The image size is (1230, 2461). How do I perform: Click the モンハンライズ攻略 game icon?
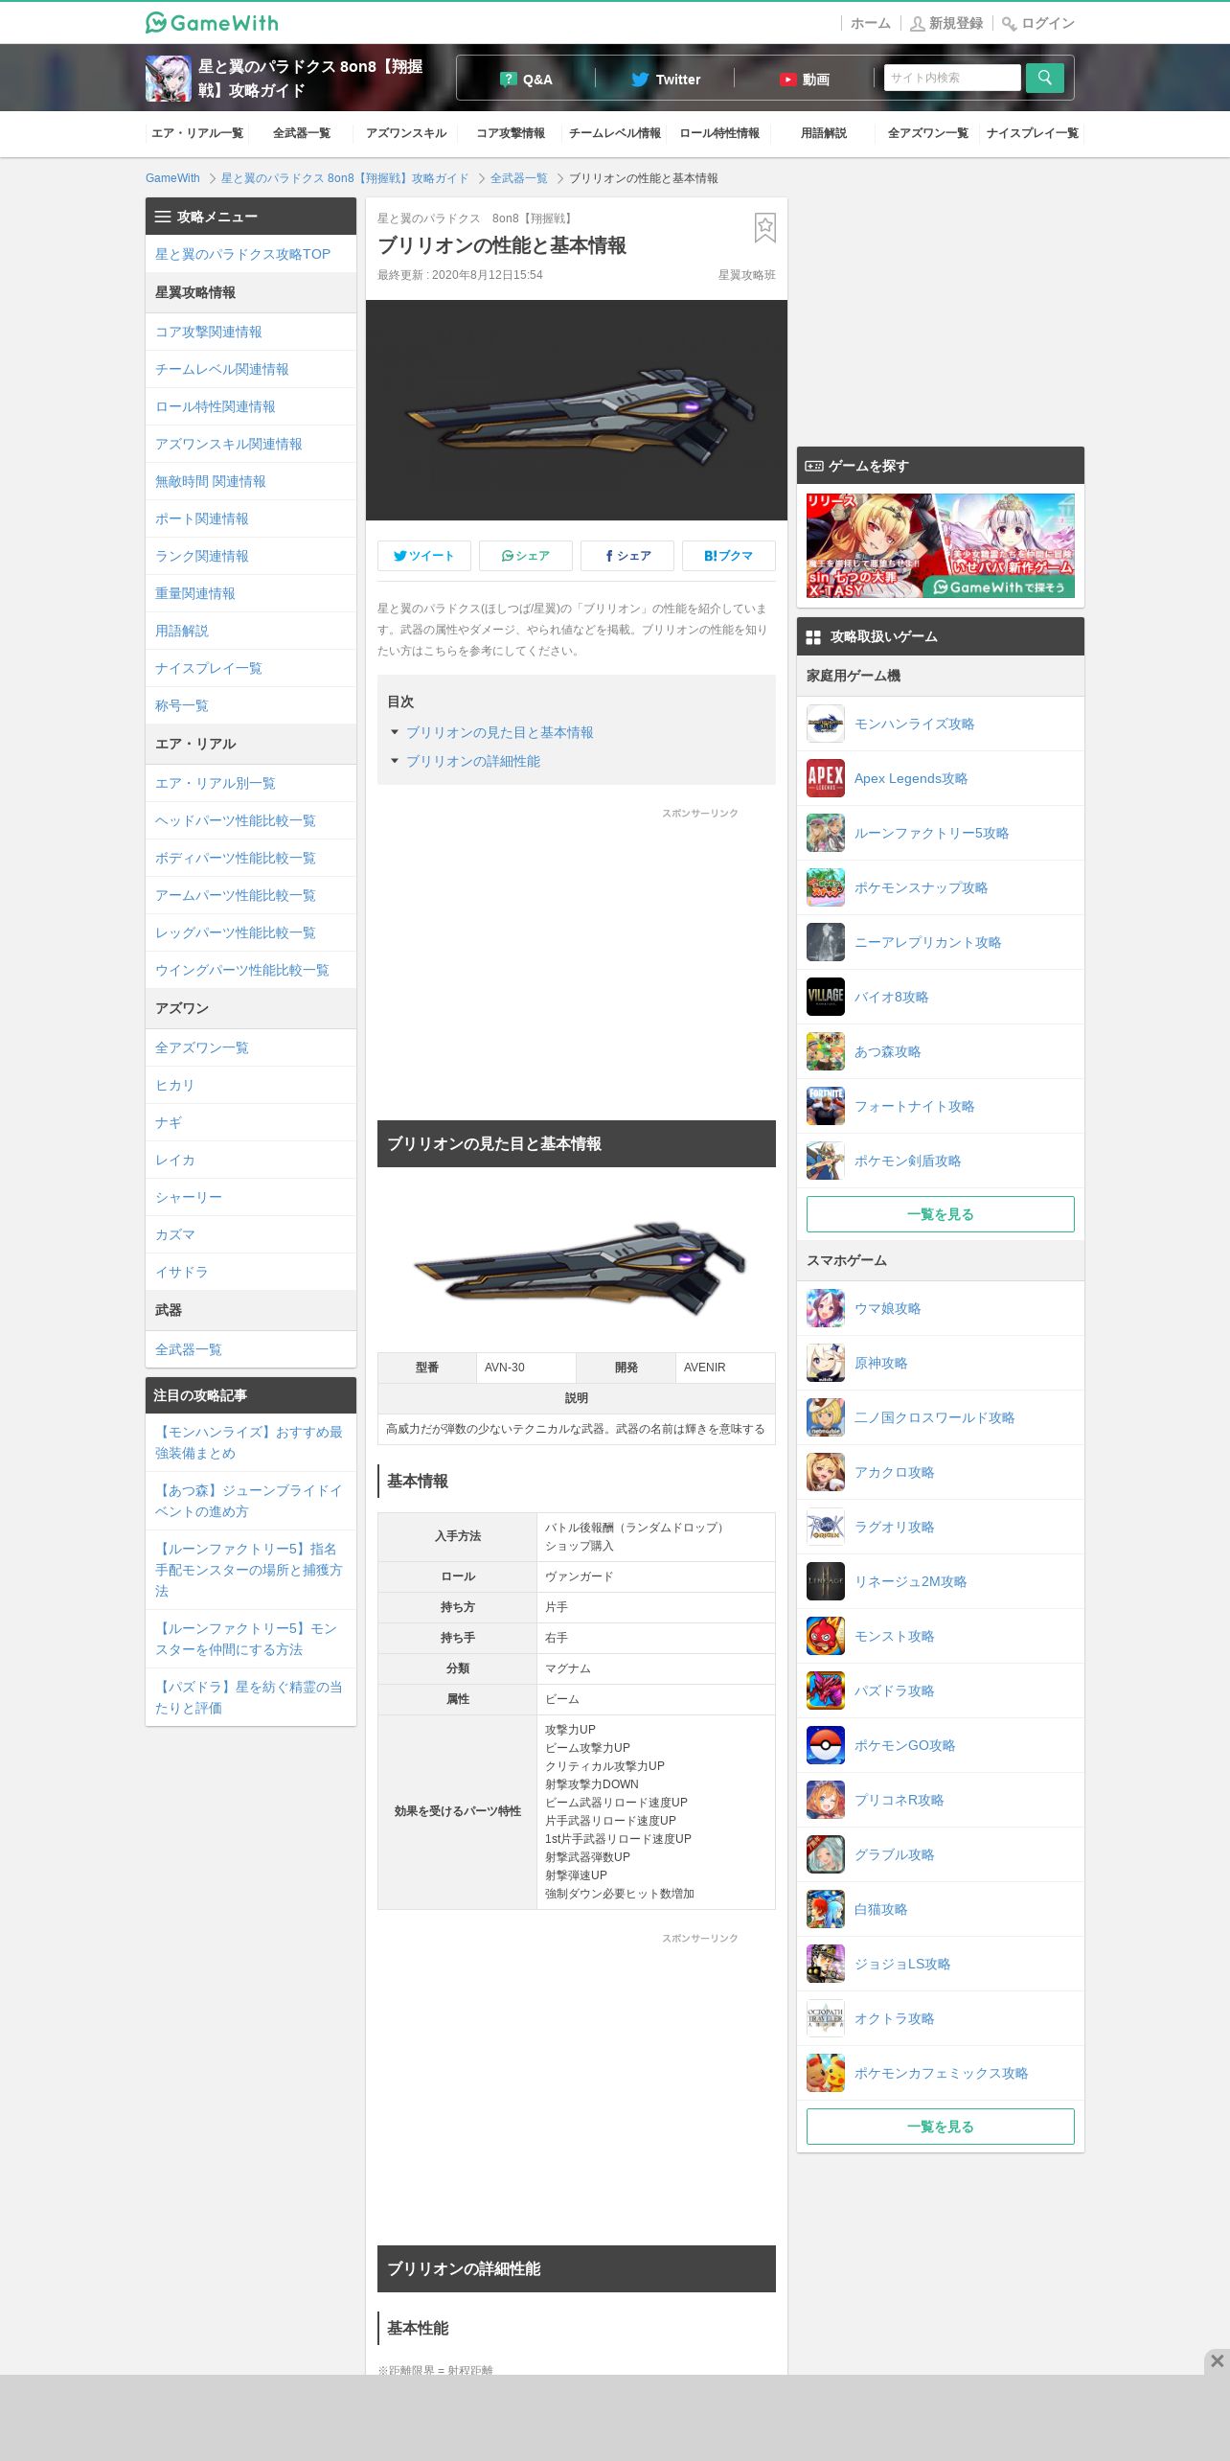point(826,724)
